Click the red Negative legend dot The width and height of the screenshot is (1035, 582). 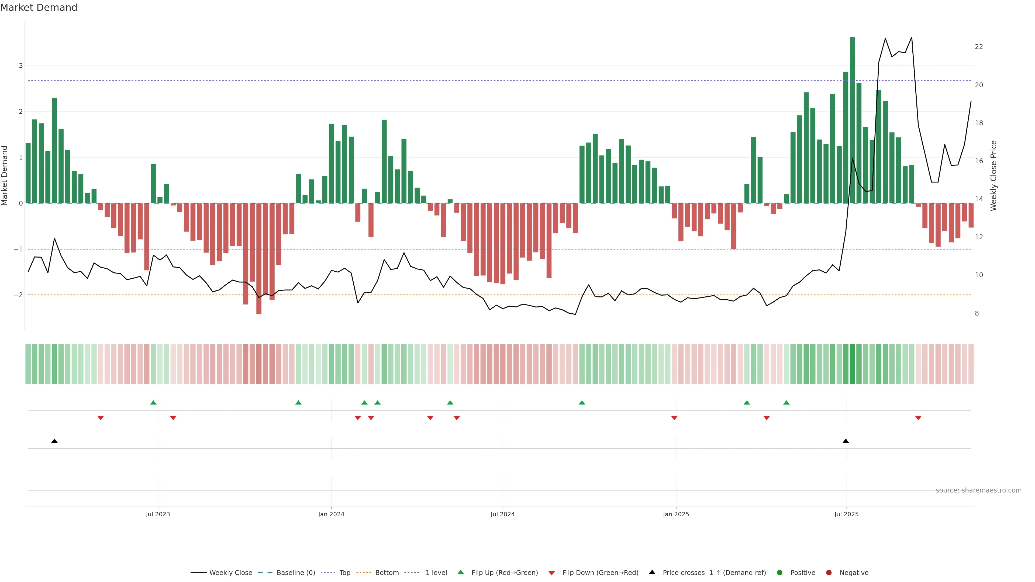pos(829,573)
